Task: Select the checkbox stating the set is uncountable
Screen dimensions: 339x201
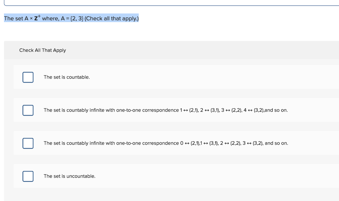Action: (x=28, y=176)
